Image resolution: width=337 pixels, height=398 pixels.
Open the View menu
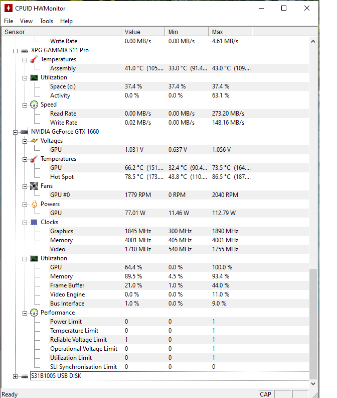(x=27, y=21)
